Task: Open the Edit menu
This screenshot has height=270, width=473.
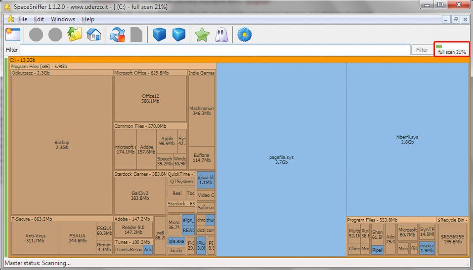Action: click(39, 19)
